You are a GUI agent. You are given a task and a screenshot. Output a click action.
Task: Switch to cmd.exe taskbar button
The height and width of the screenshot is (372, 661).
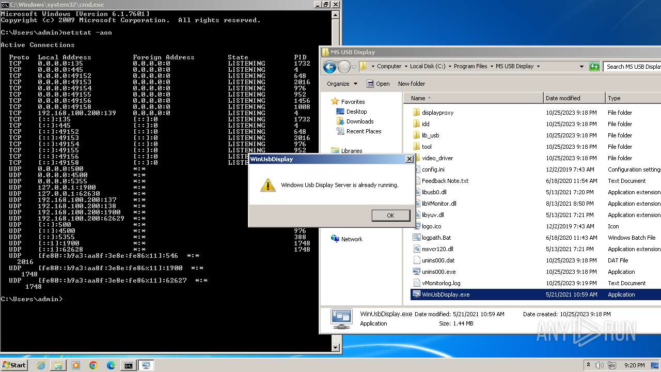[x=128, y=365]
